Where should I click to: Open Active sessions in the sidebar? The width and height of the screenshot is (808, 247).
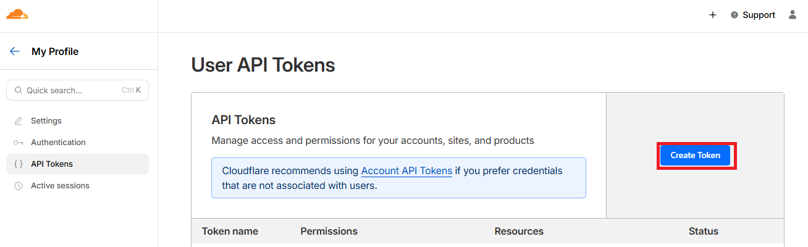coord(77,185)
